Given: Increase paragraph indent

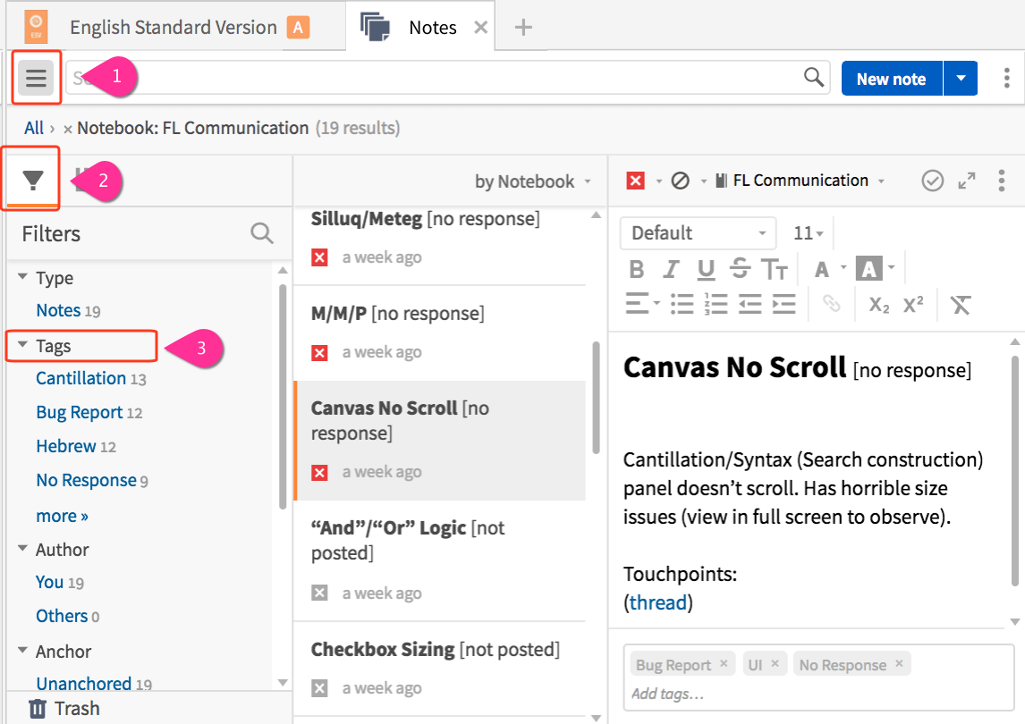Looking at the screenshot, I should 784,304.
